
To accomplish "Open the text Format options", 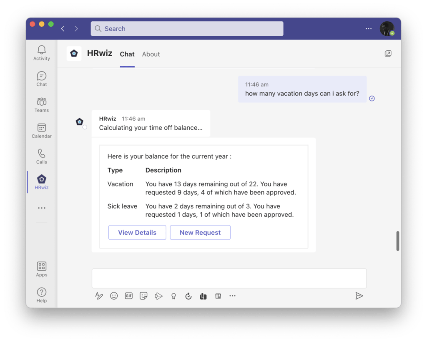I will coord(99,296).
